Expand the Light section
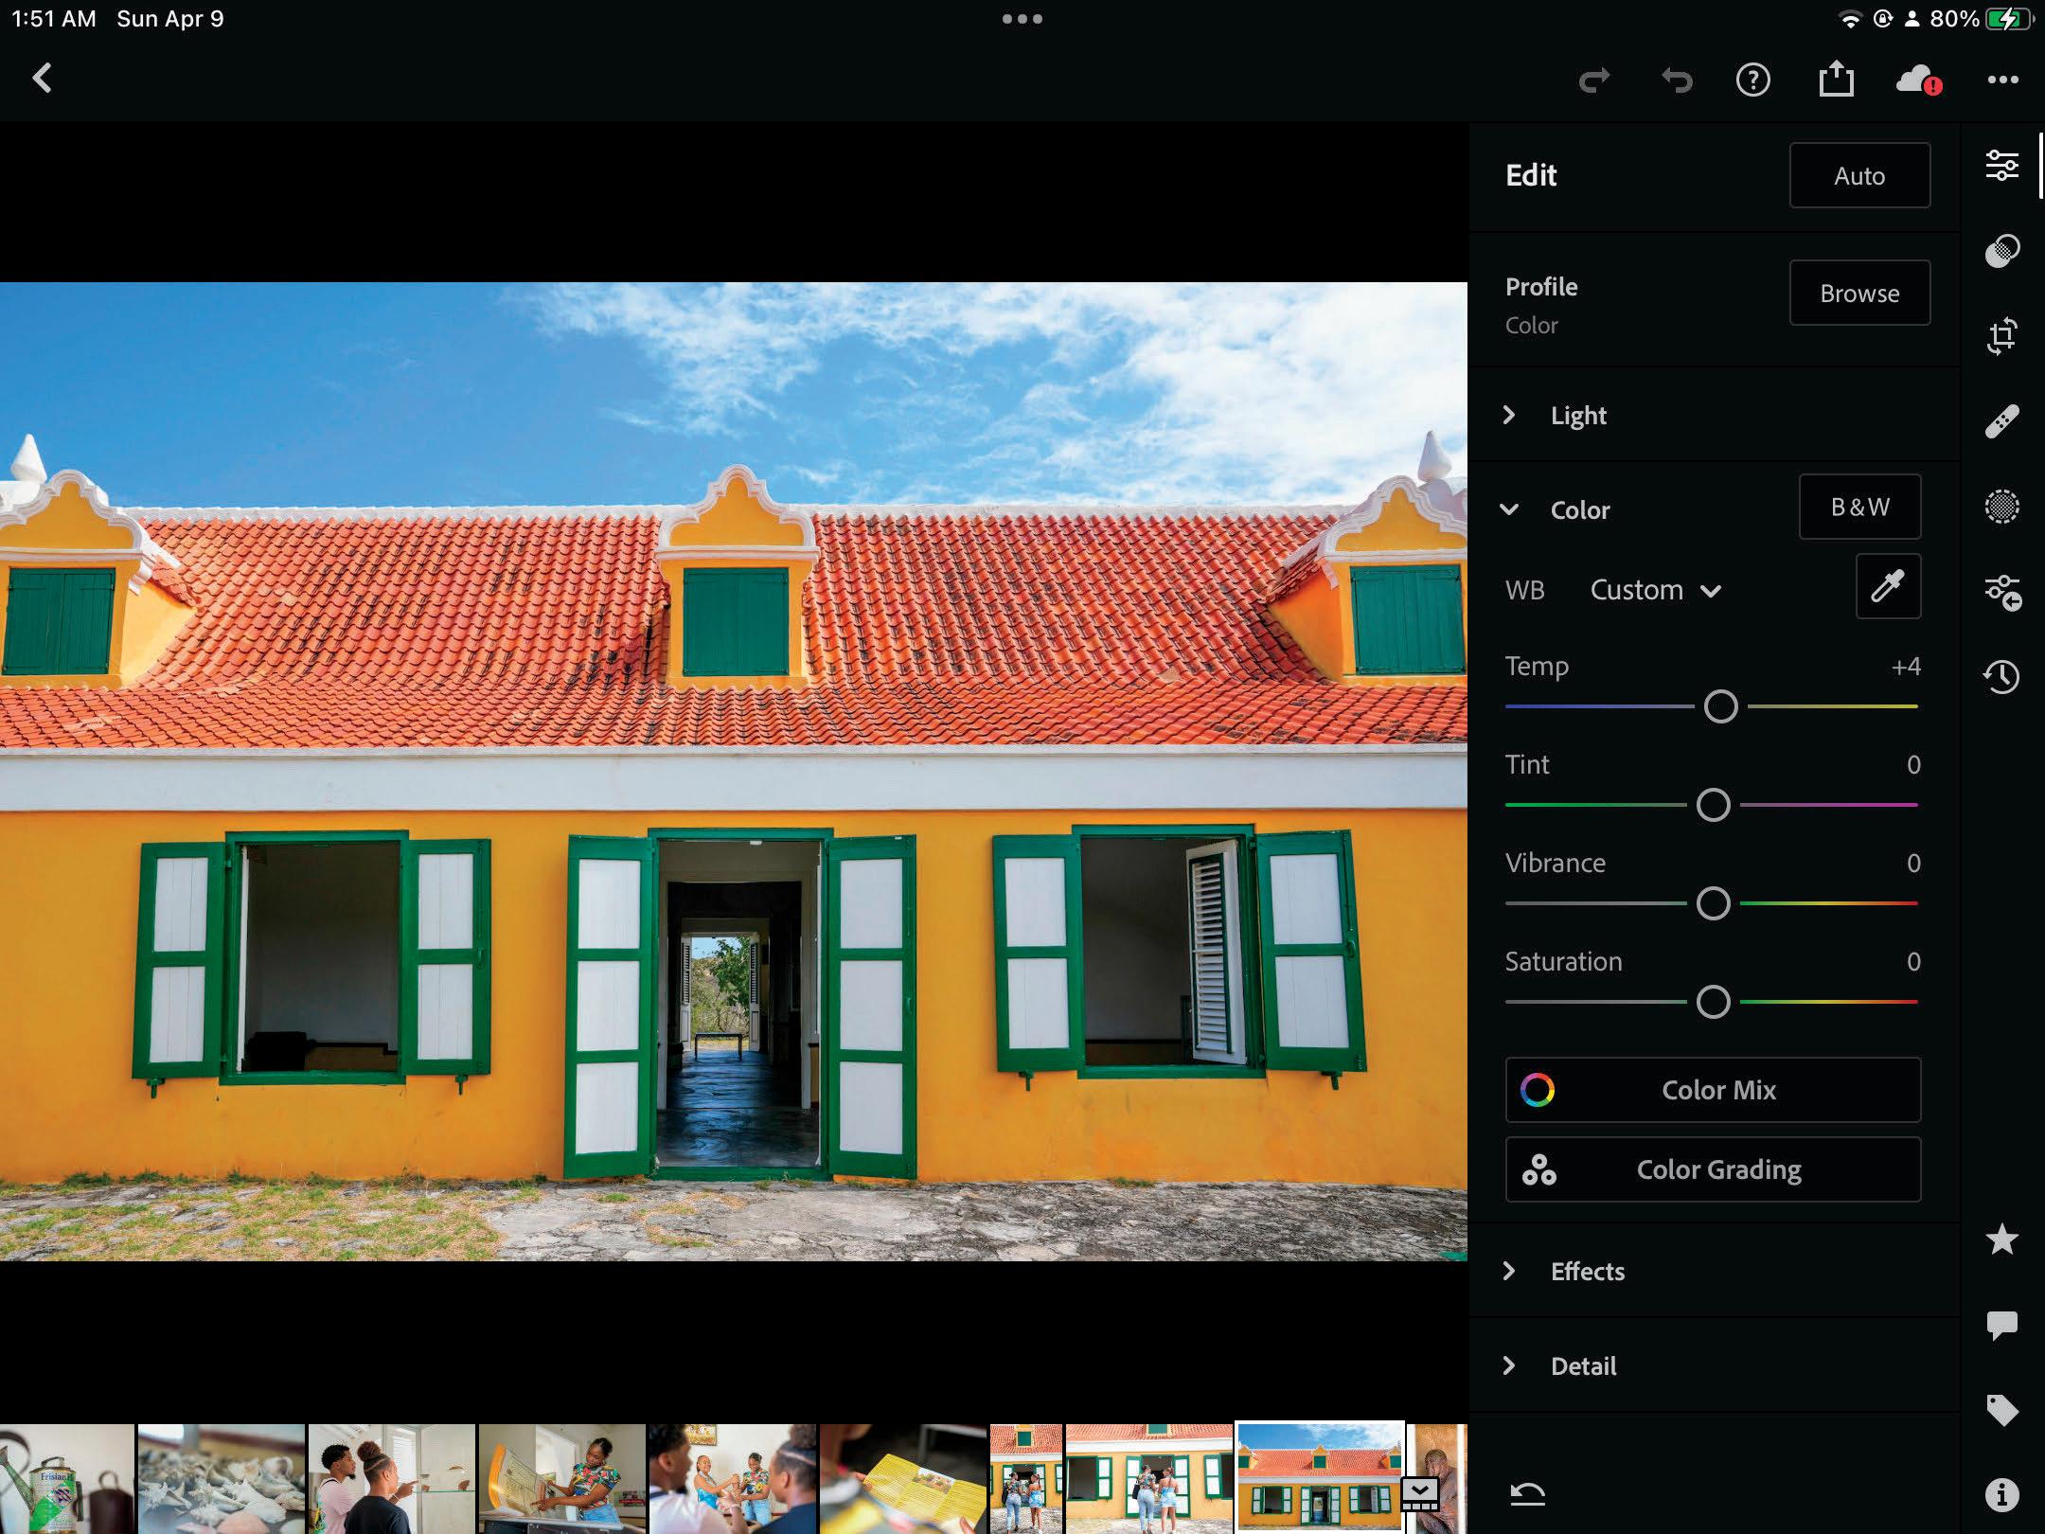Image resolution: width=2045 pixels, height=1534 pixels. [x=1578, y=416]
